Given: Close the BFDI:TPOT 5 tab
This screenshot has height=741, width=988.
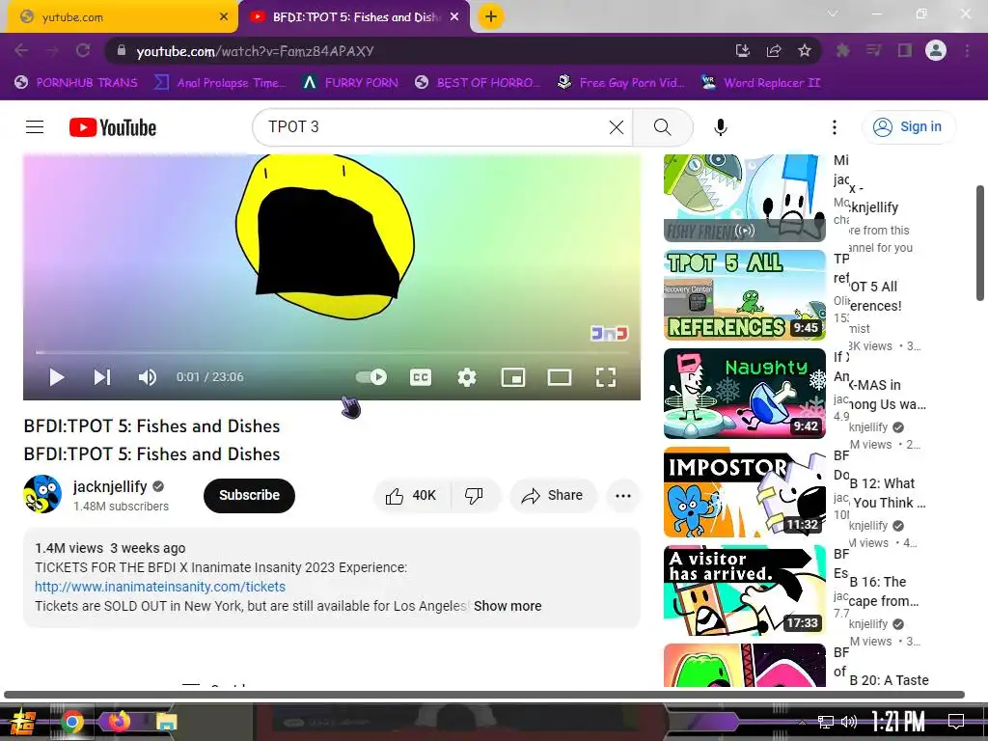Looking at the screenshot, I should pyautogui.click(x=454, y=17).
